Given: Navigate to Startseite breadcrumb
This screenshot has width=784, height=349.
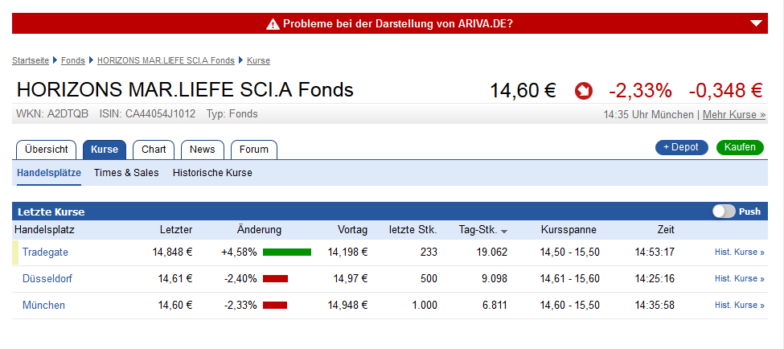Looking at the screenshot, I should coord(31,60).
